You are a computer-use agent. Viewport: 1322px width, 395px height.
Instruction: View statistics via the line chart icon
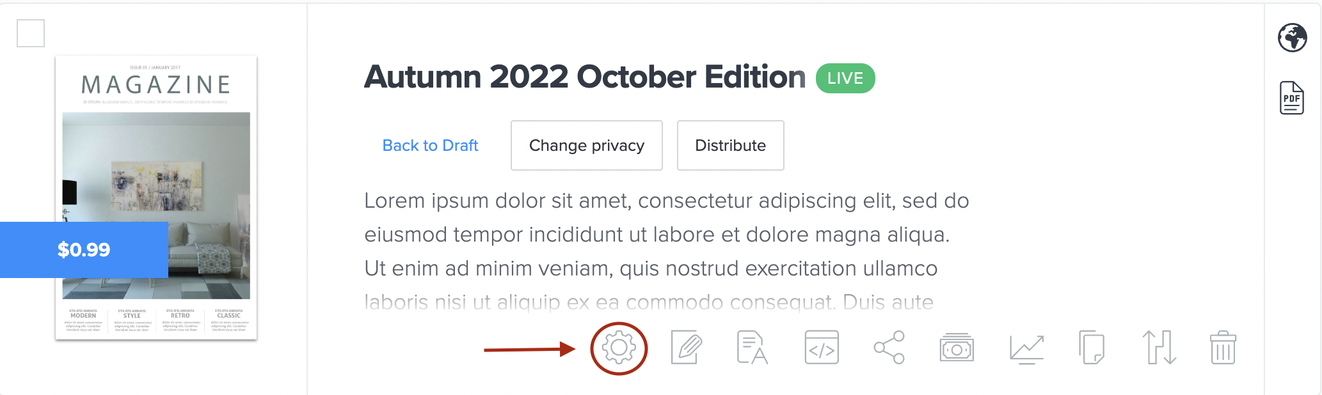1026,348
